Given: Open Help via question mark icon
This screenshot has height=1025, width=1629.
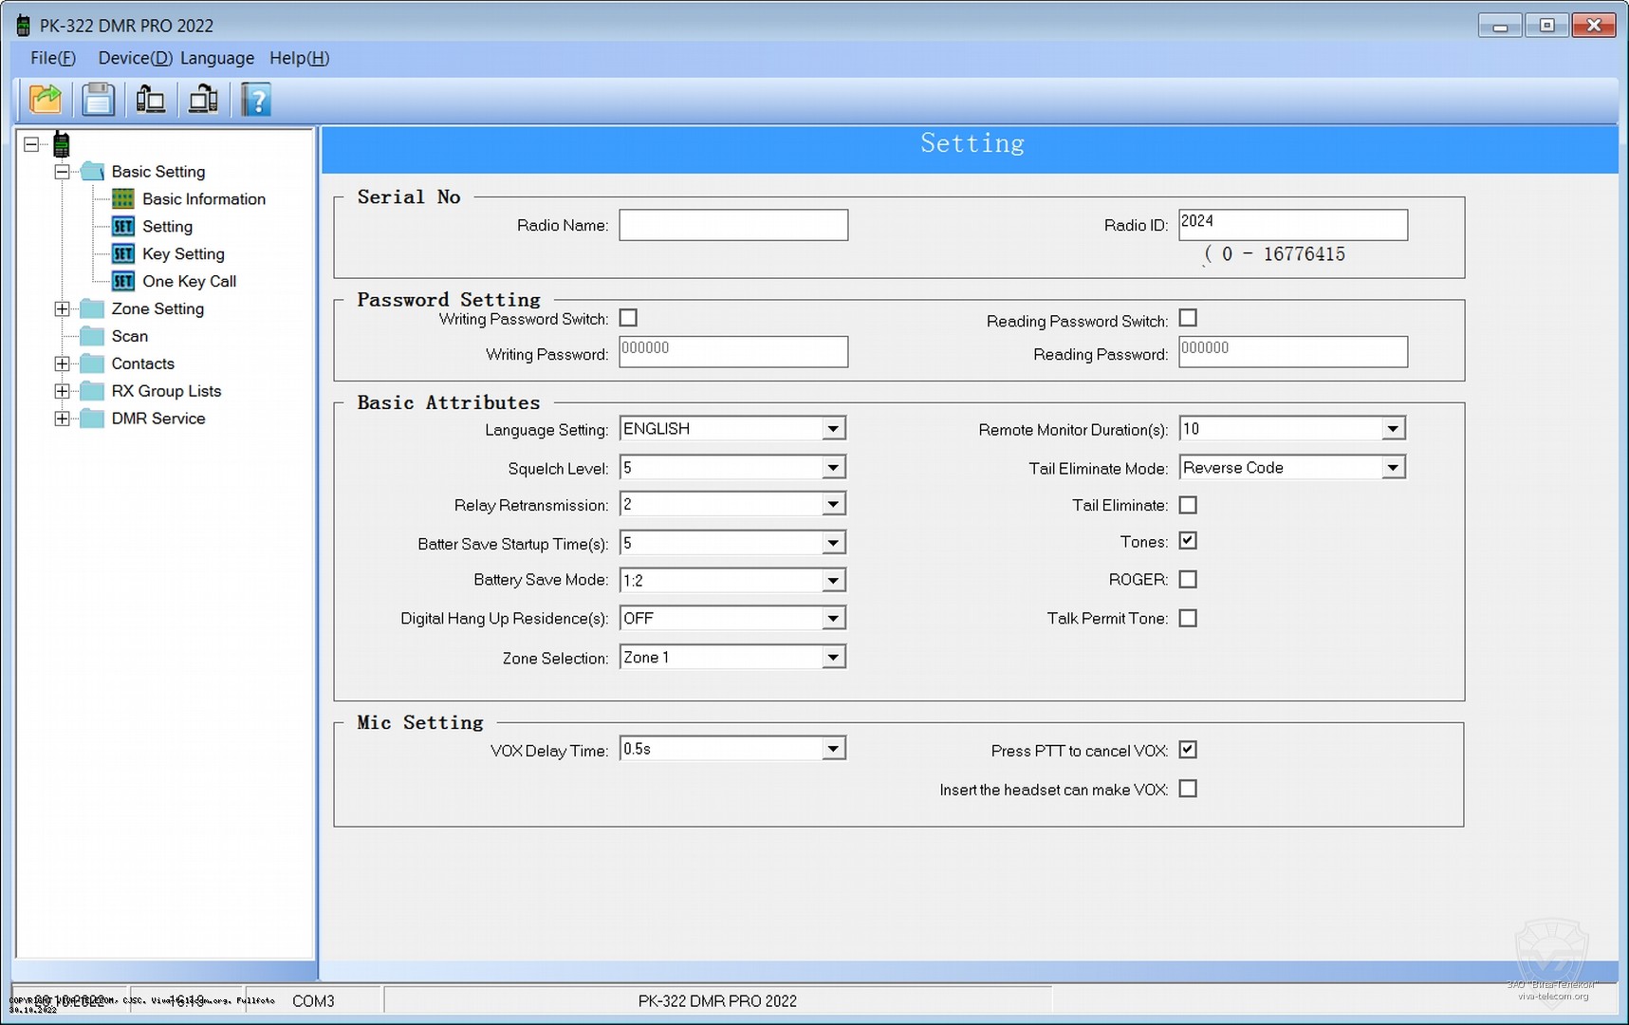Looking at the screenshot, I should pyautogui.click(x=256, y=100).
